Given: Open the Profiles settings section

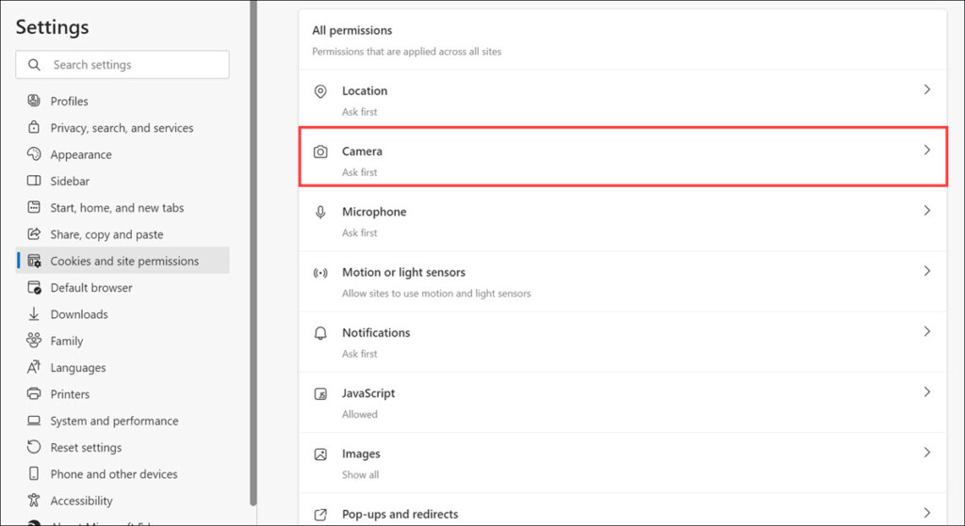Looking at the screenshot, I should click(69, 101).
